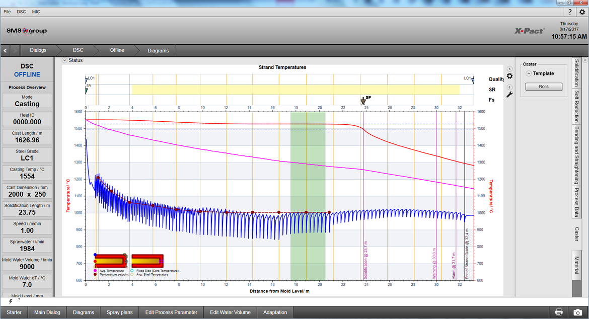Open the Starter bottom button
Screen dimensions: 589x319
pos(14,312)
